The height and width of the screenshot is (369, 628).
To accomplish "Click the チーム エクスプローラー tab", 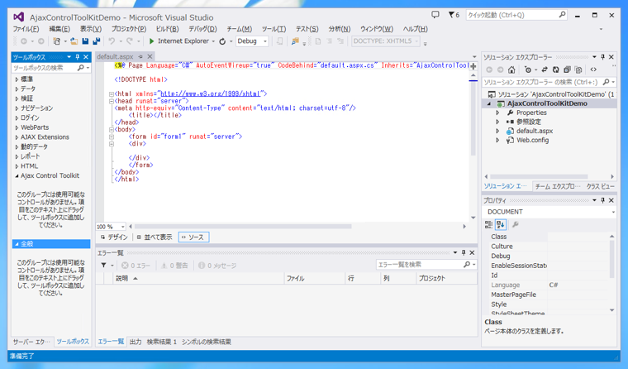I will 558,186.
